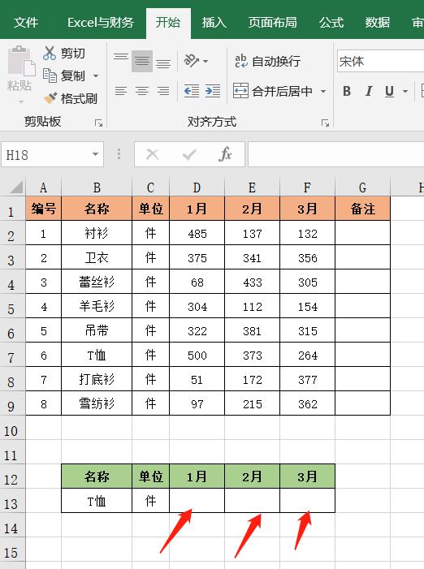The image size is (424, 569).
Task: Click cell B13 containing T恤
Action: click(97, 501)
